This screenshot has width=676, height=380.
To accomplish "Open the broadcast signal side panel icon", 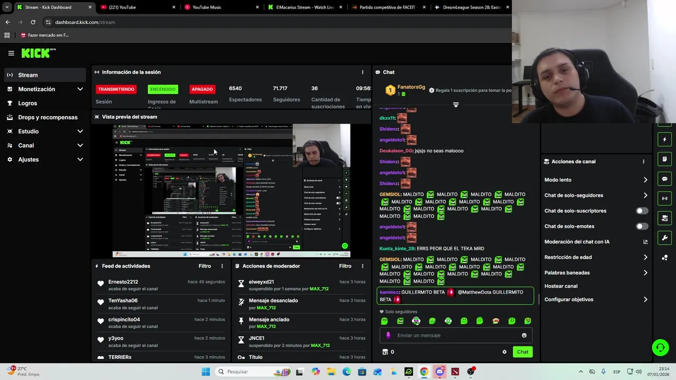I will [664, 198].
